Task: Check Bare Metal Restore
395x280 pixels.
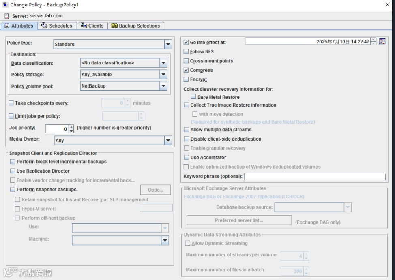Action: (x=193, y=97)
